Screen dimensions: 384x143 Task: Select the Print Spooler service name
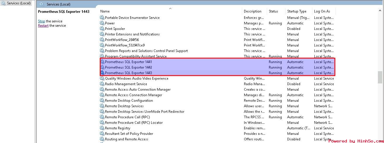115,29
